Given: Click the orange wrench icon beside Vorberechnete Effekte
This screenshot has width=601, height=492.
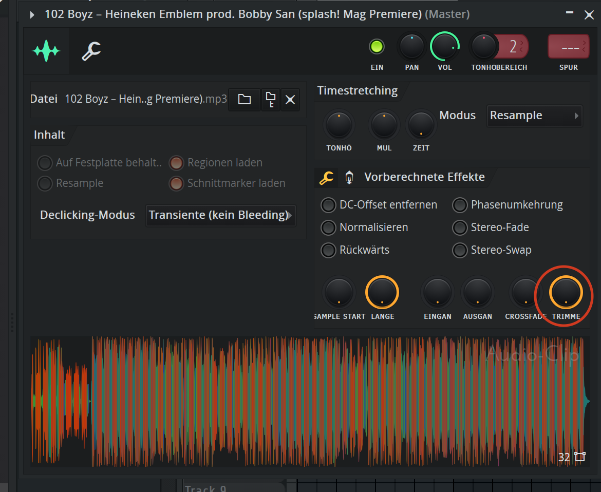Looking at the screenshot, I should tap(326, 177).
